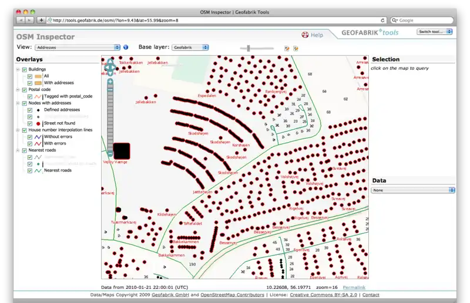Uncheck the Buildings overlay checkbox
This screenshot has width=470, height=303.
[23, 69]
